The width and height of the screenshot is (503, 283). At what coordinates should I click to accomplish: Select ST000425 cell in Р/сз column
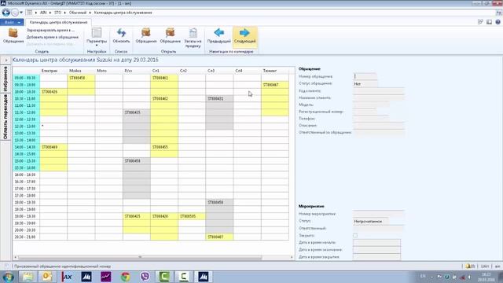[136, 216]
